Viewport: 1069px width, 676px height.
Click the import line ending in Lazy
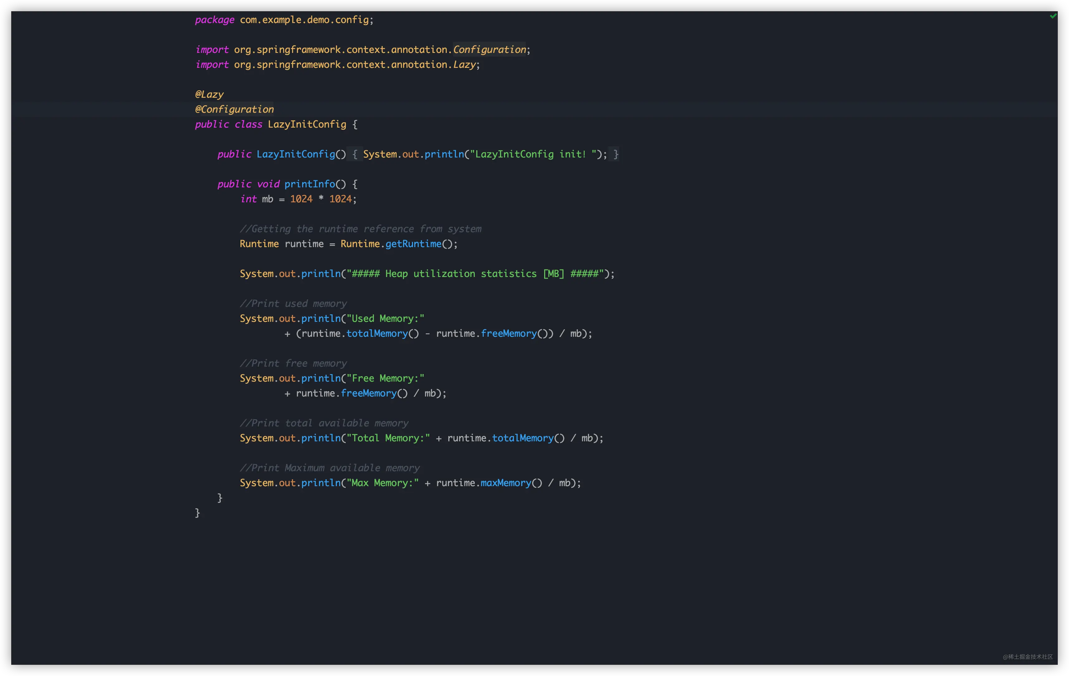[x=337, y=65]
